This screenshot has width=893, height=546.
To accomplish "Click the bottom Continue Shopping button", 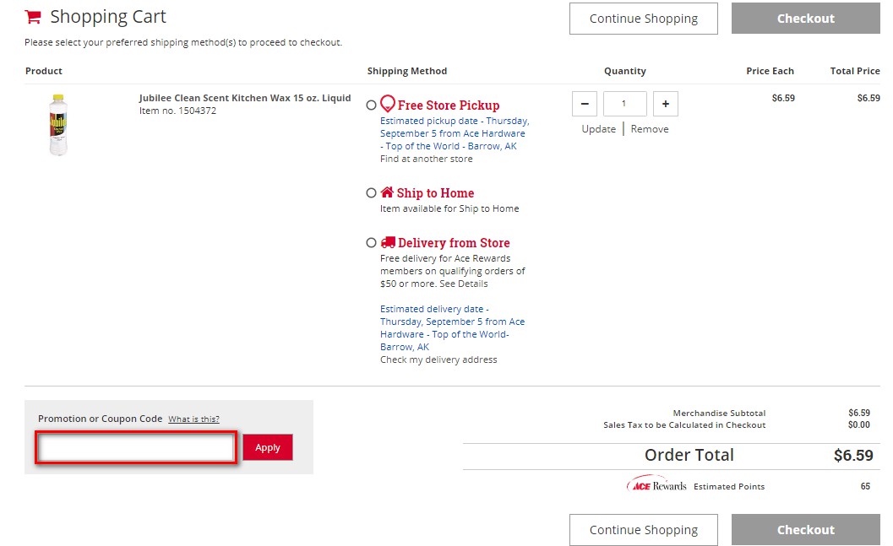I will pyautogui.click(x=644, y=530).
